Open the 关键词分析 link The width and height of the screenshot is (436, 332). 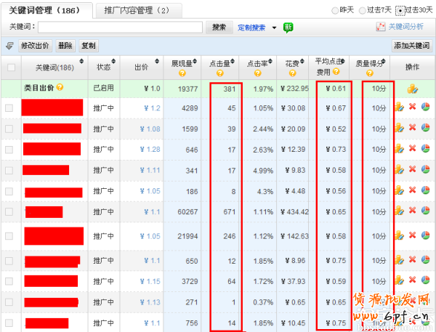point(405,27)
